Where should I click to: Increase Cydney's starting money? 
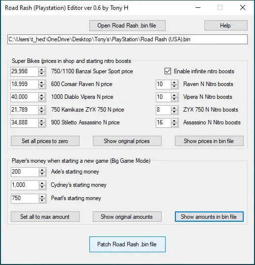coord(42,183)
